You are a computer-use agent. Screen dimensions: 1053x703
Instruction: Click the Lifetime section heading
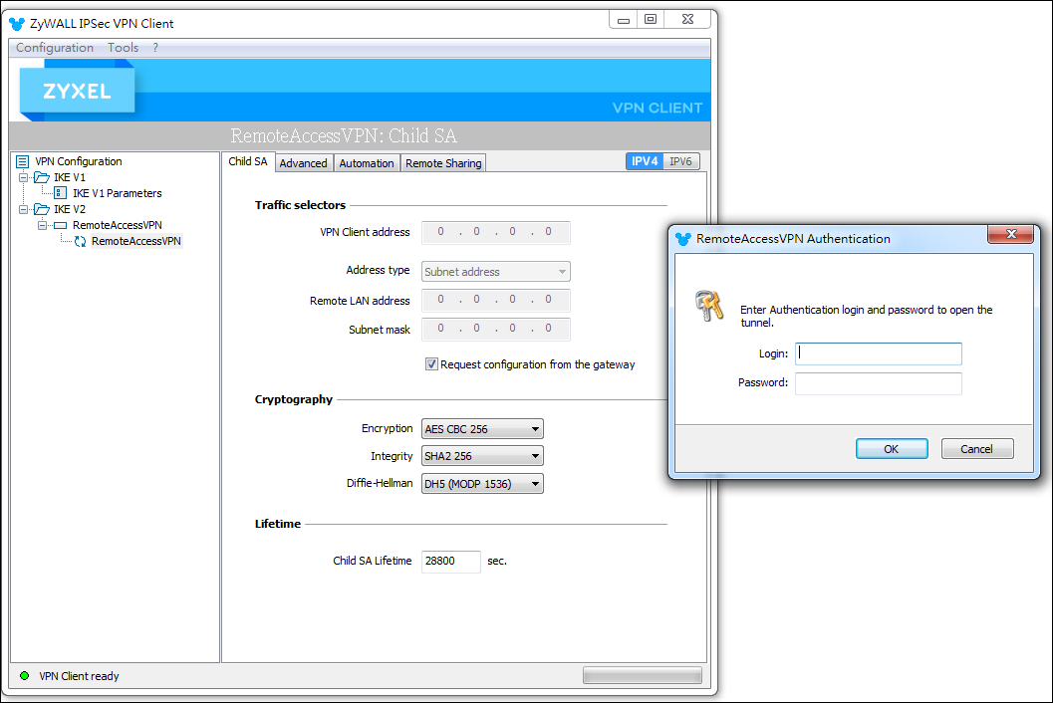277,524
